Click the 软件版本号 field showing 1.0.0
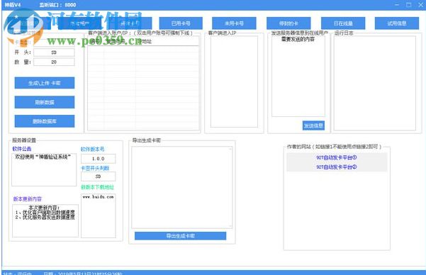Viewport: 426px width, 275px height. [x=98, y=159]
